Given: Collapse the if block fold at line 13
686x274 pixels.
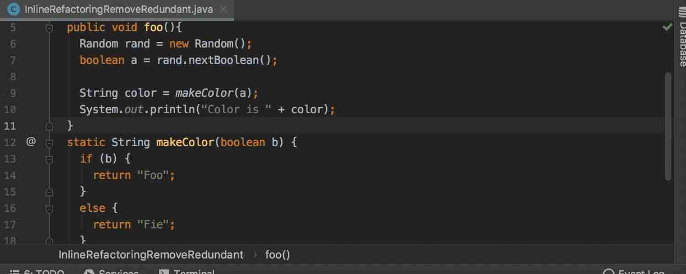Looking at the screenshot, I should 49,160.
